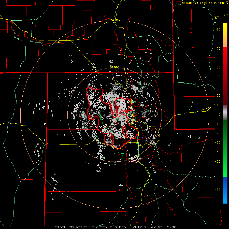The width and height of the screenshot is (229, 229).
Task: Click the blue segment of the color bar
Action: point(225,190)
